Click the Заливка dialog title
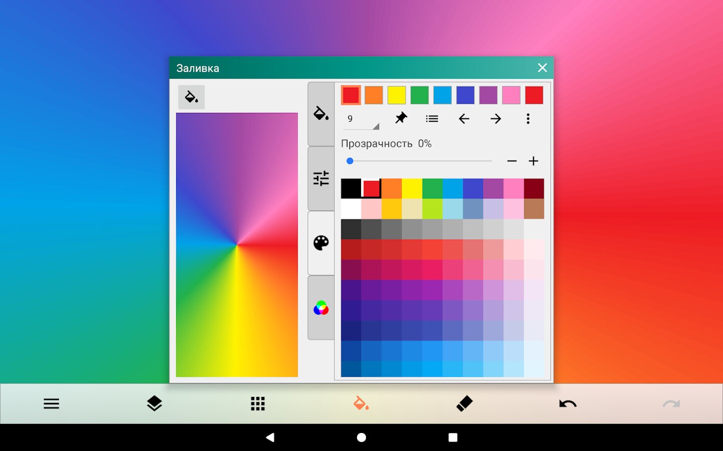The width and height of the screenshot is (723, 451). click(198, 68)
